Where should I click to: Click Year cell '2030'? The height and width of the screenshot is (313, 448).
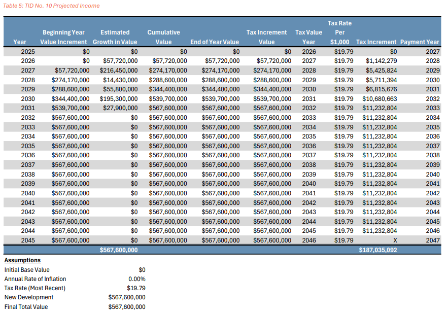[x=28, y=99]
